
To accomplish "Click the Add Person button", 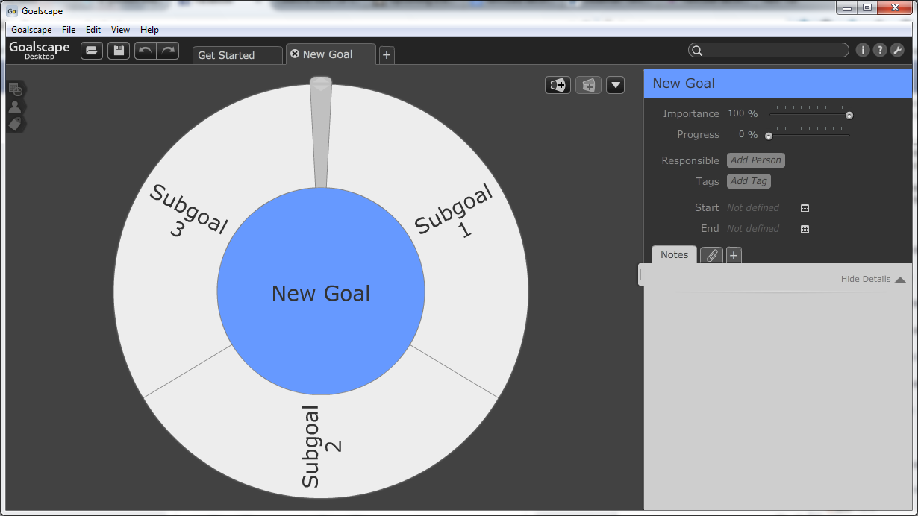I will pos(756,160).
